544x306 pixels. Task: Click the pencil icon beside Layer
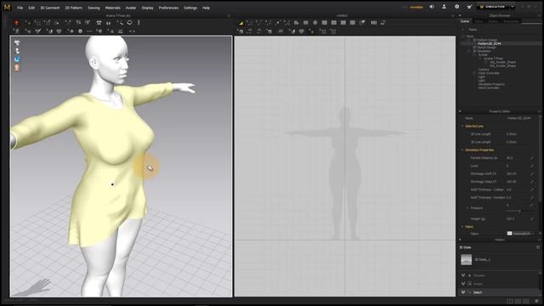point(532,166)
